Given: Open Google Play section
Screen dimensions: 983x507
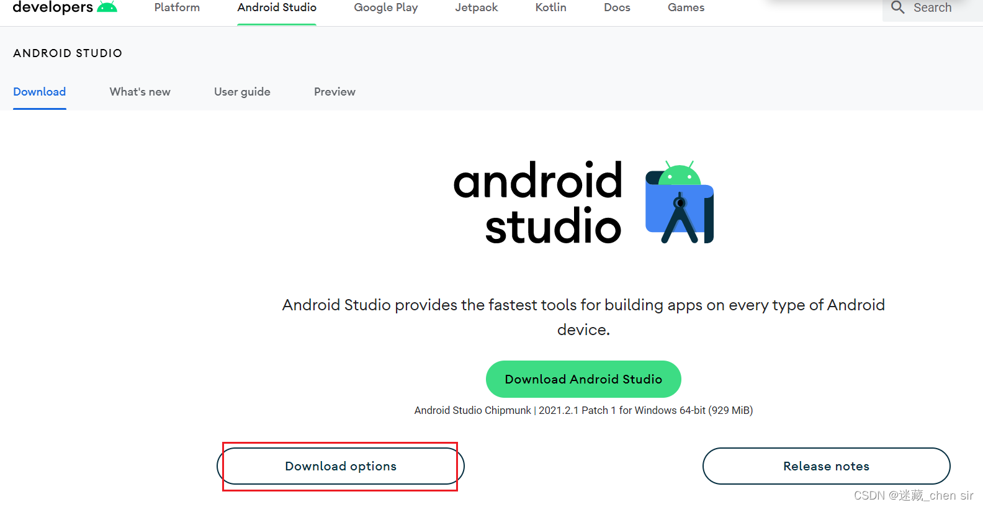Looking at the screenshot, I should 386,7.
